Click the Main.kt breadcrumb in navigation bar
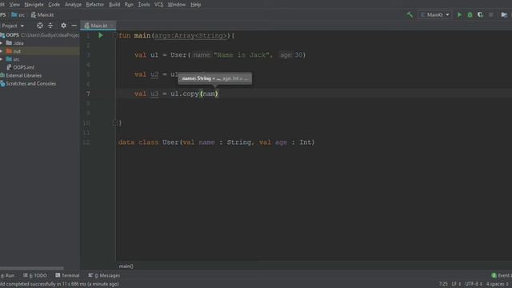 click(42, 14)
